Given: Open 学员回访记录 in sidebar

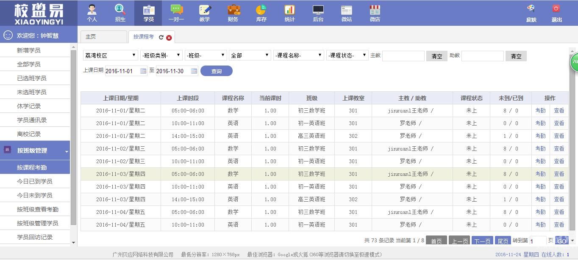Looking at the screenshot, I should (35, 237).
